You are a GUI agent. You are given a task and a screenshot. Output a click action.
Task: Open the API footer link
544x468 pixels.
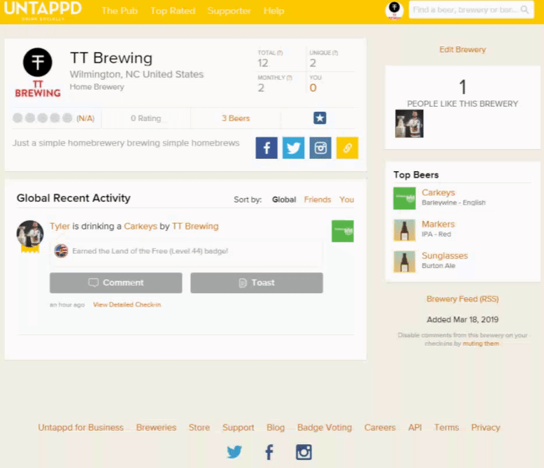415,427
